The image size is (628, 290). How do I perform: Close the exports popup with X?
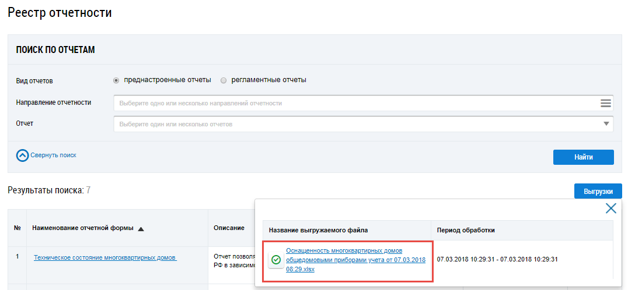click(610, 208)
